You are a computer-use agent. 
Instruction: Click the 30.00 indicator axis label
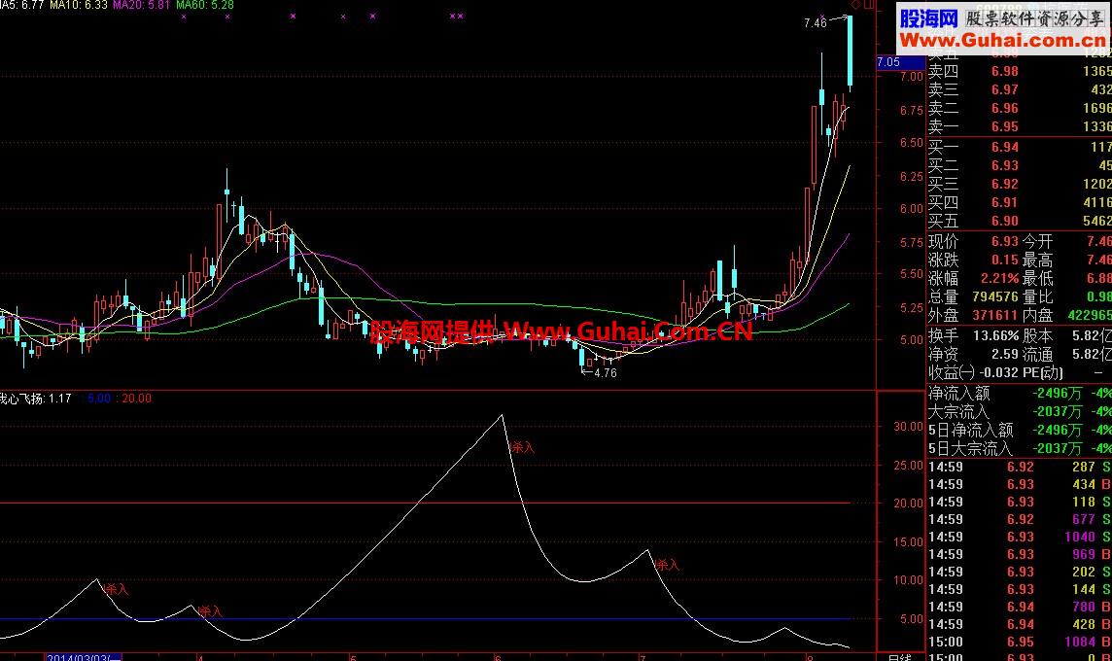click(x=908, y=426)
